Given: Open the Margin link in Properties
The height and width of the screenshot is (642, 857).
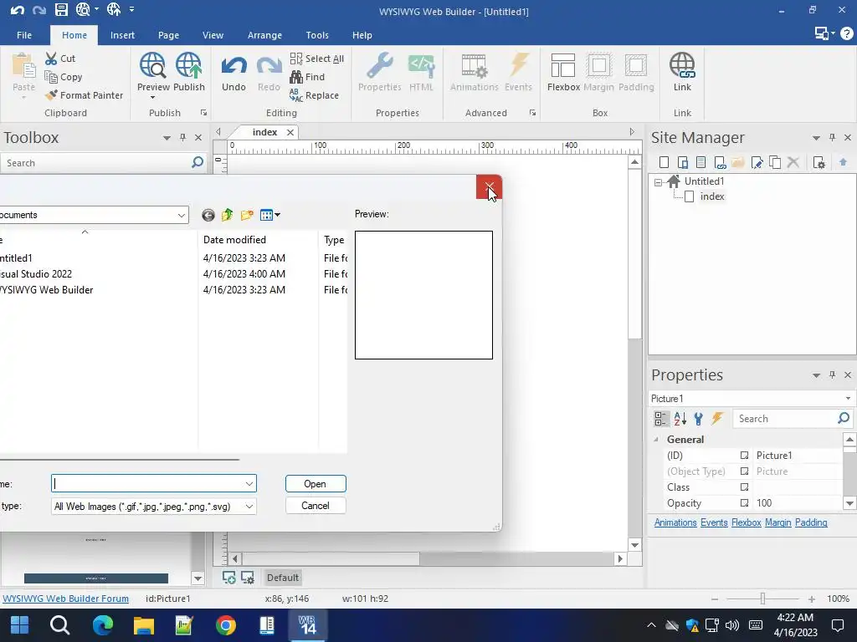Looking at the screenshot, I should point(777,522).
